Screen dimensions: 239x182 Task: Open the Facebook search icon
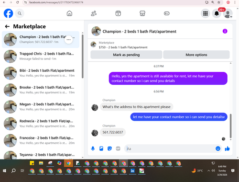pos(20,13)
